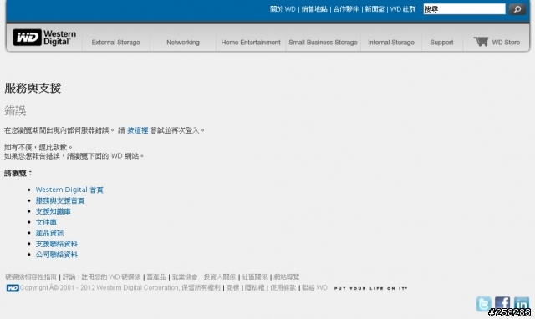Open the 隱私權 footer link
This screenshot has width=535, height=319.
254,287
